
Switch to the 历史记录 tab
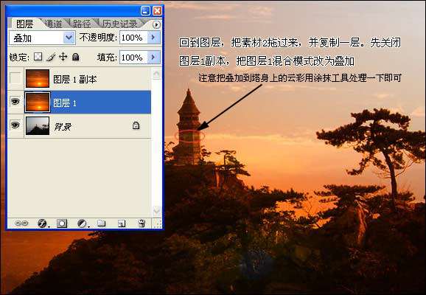[120, 24]
